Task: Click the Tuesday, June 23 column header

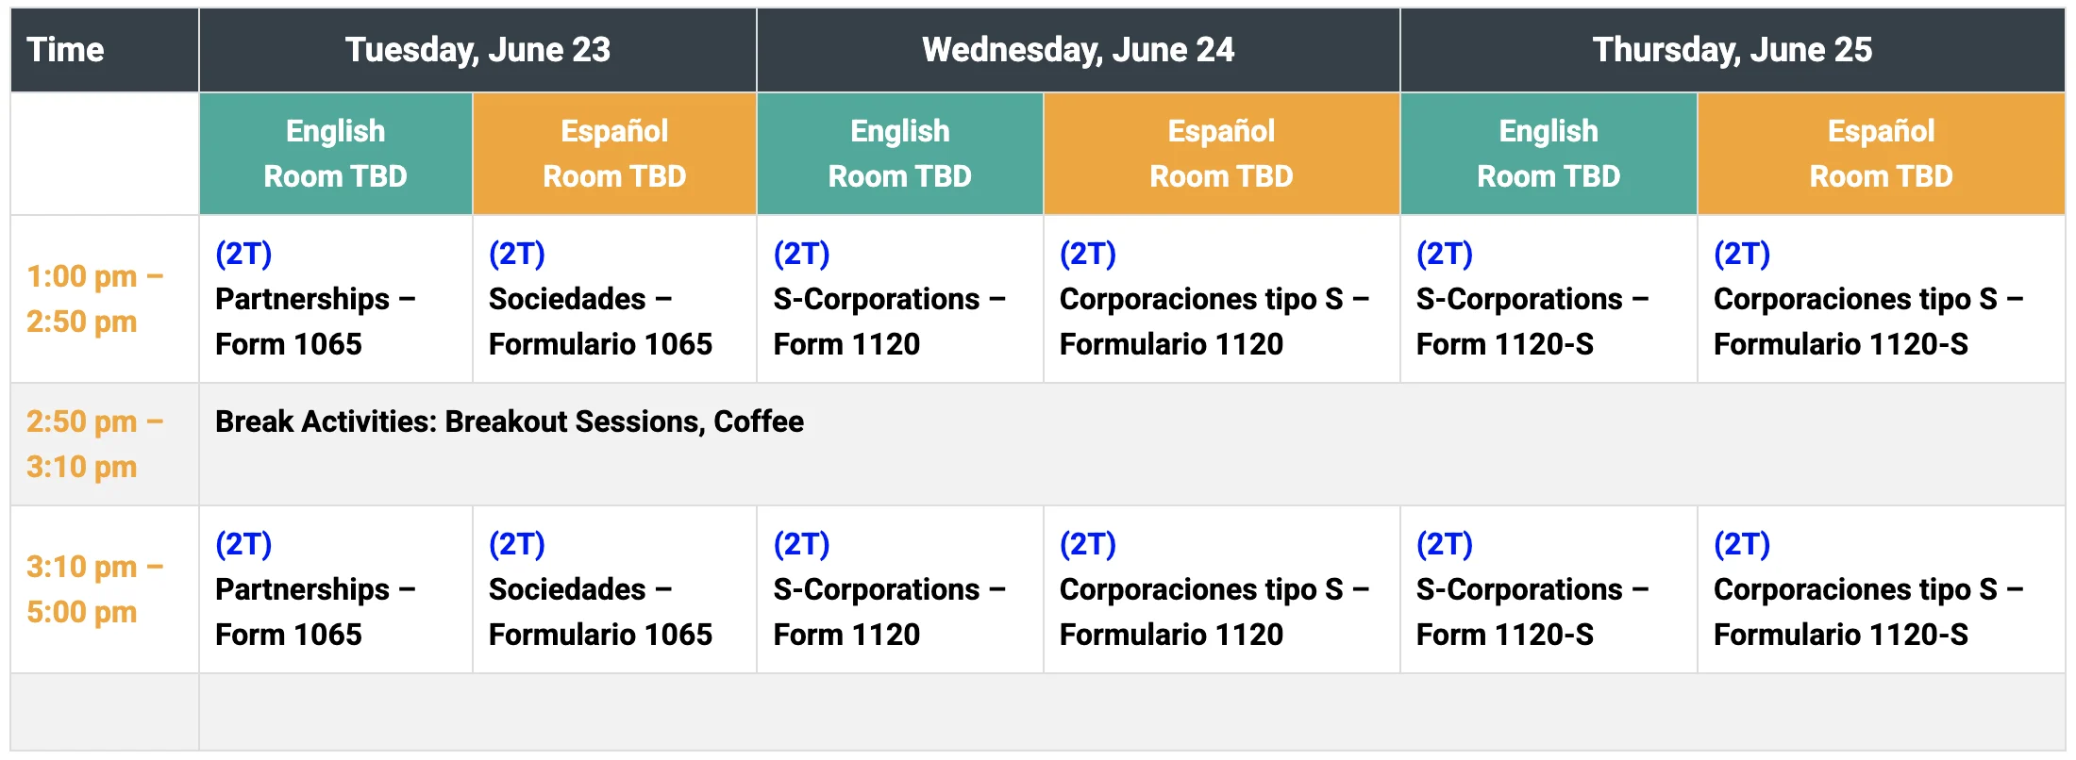Action: [477, 50]
